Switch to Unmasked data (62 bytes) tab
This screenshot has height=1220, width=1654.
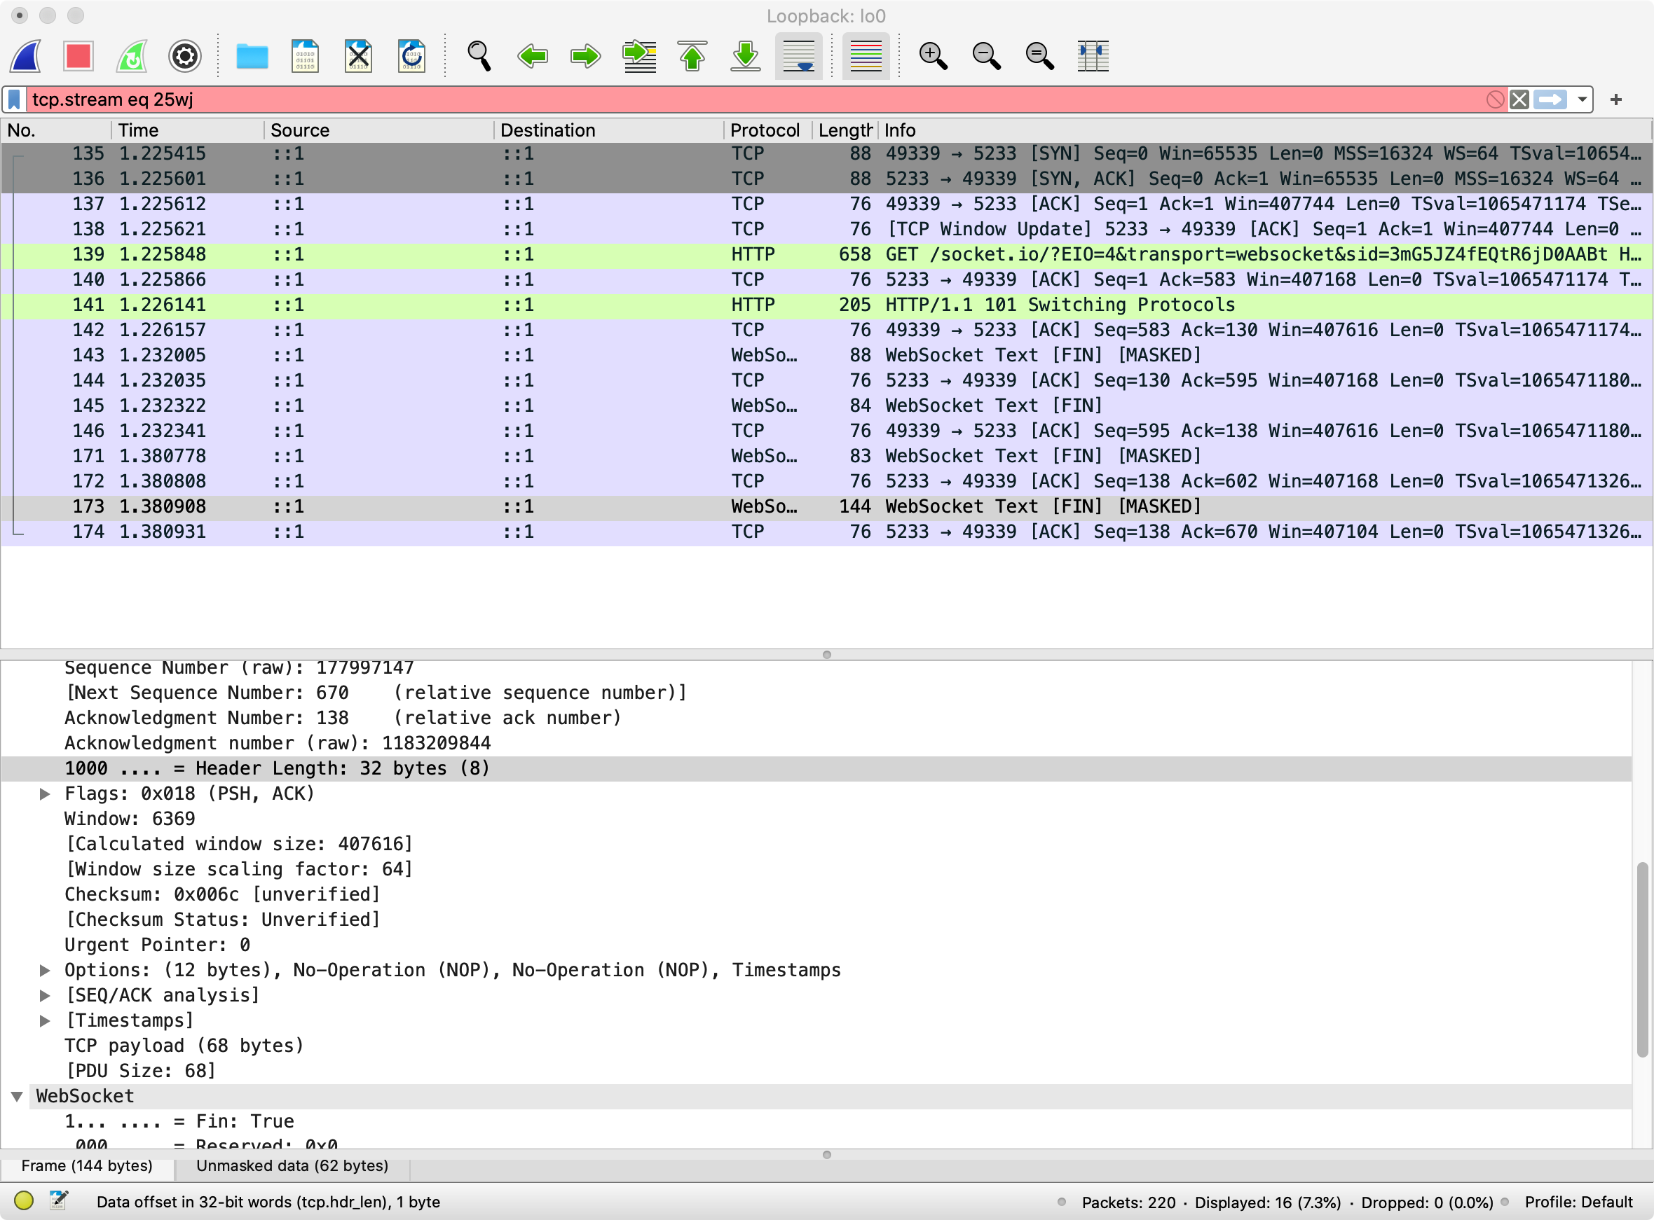pyautogui.click(x=292, y=1165)
